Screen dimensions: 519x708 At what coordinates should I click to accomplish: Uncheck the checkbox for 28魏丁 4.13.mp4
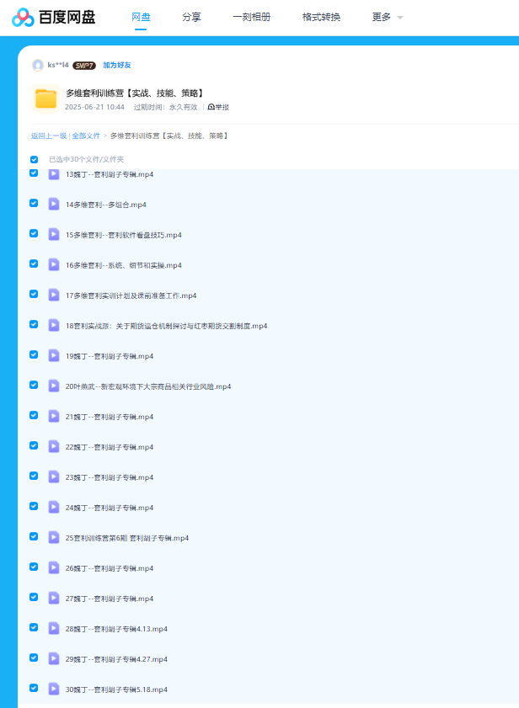point(34,627)
